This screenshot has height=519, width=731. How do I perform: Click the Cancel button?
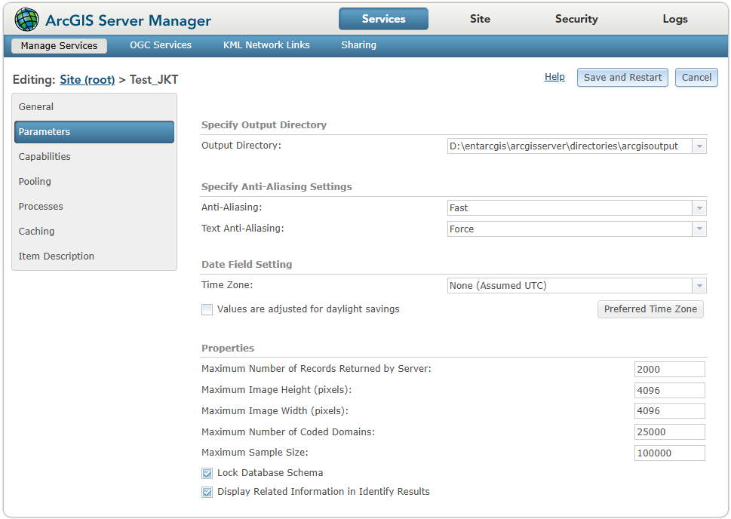(x=696, y=78)
